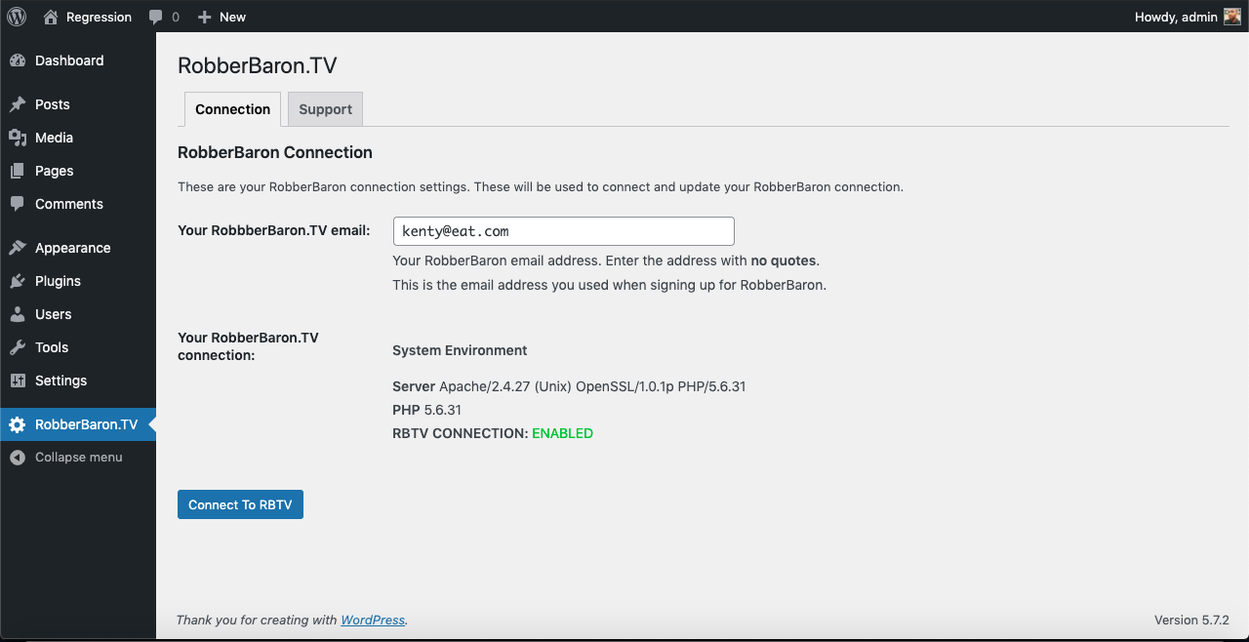This screenshot has width=1249, height=642.
Task: Open Howdy, admin account menu
Action: tap(1176, 17)
